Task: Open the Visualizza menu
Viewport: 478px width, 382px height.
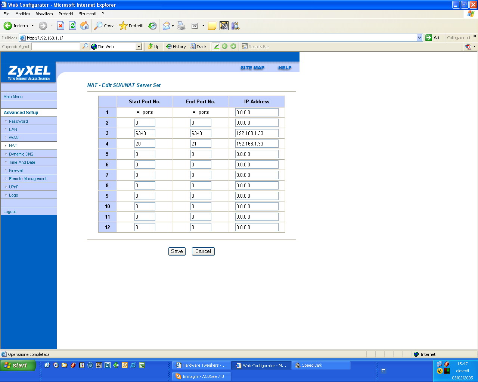Action: click(x=44, y=14)
